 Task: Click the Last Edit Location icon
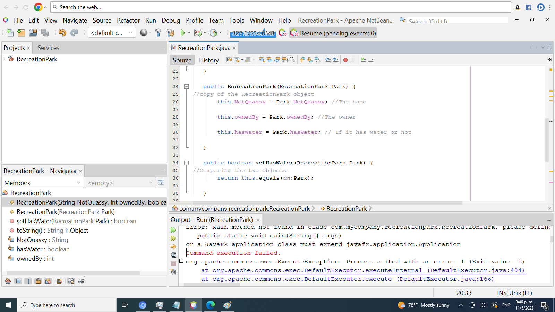click(229, 60)
